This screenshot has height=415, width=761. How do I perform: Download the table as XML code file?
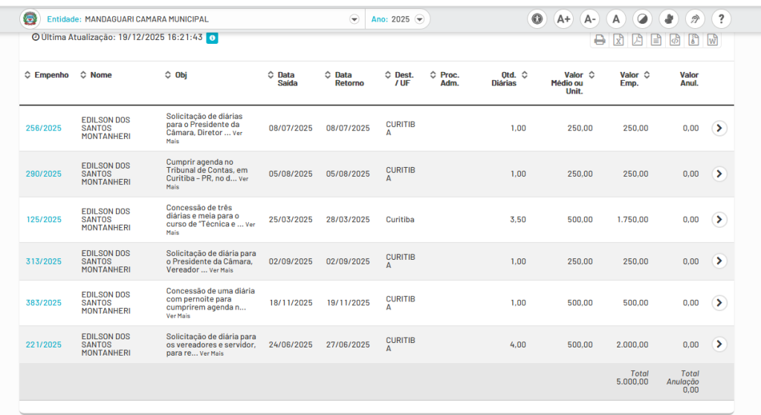(675, 41)
